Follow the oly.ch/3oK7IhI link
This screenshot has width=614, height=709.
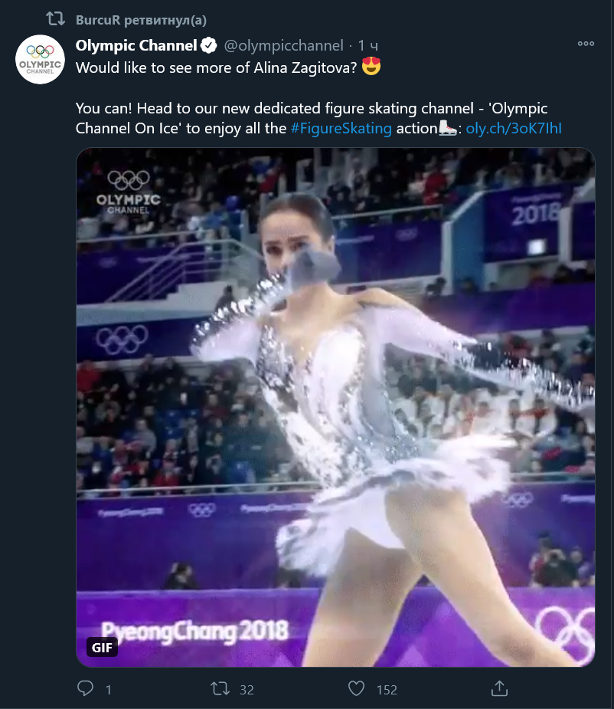(x=514, y=128)
